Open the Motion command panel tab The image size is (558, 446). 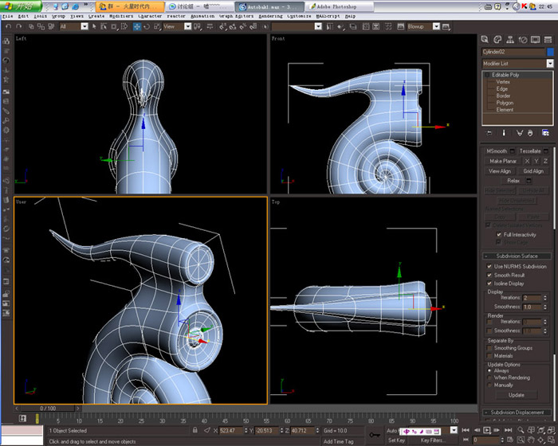pos(523,40)
